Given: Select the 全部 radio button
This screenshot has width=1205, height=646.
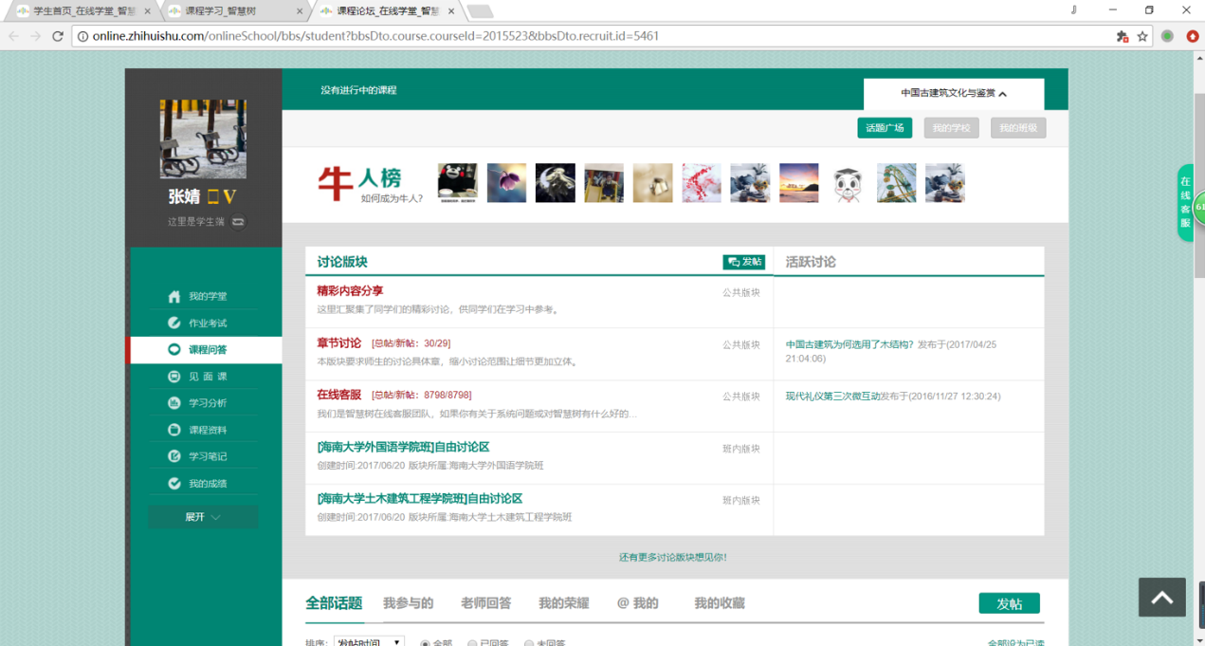Looking at the screenshot, I should pos(426,643).
